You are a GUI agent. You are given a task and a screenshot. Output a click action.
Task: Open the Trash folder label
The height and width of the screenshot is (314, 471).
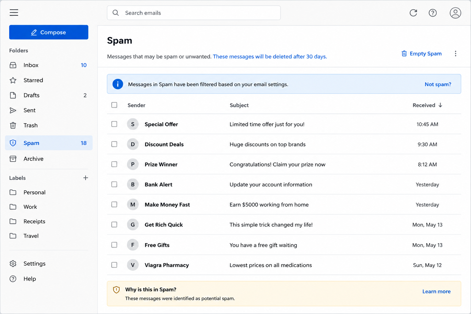tap(31, 125)
